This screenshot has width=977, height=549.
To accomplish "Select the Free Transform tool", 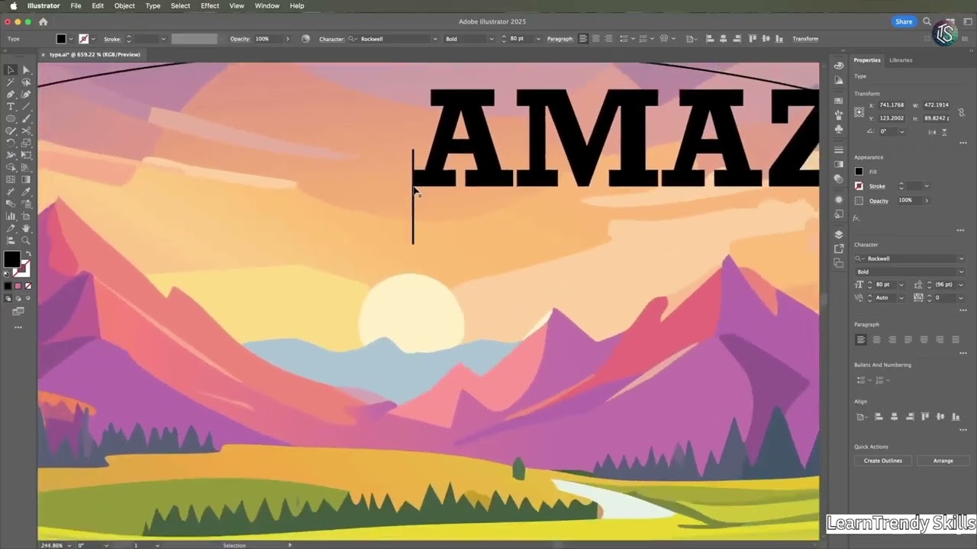I will coord(26,156).
